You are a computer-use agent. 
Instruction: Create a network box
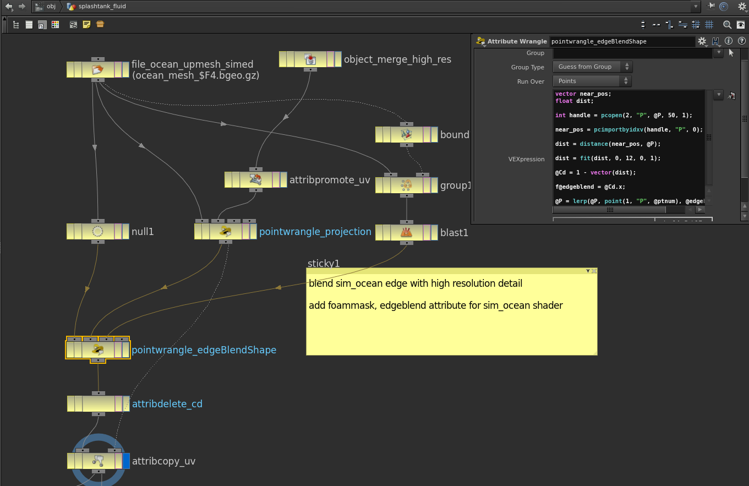[x=73, y=25]
